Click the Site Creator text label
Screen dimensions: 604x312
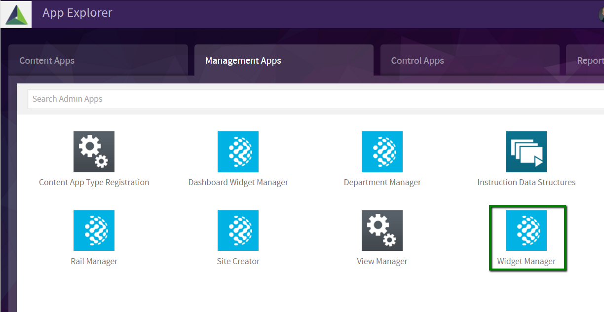[x=238, y=261]
